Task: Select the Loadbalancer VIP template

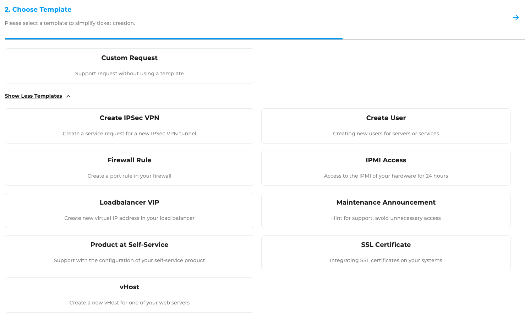Action: tap(129, 210)
